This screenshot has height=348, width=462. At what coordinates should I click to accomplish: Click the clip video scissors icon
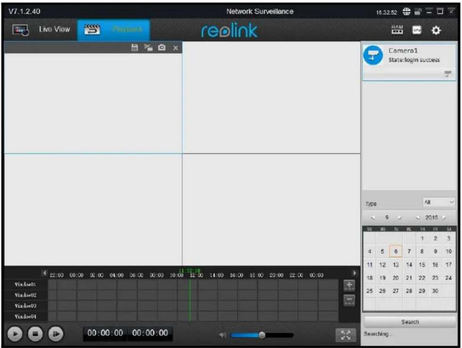click(x=148, y=48)
